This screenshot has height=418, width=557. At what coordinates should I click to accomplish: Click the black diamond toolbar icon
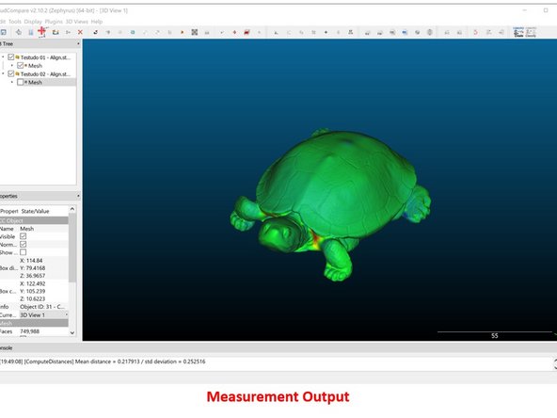[326, 32]
